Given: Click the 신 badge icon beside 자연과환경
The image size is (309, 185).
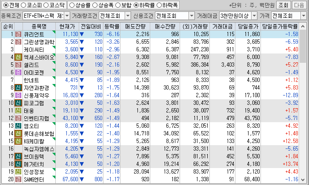Looking at the screenshot, I should coord(18,88).
